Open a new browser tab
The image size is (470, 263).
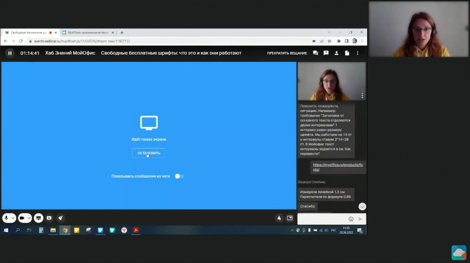(122, 33)
